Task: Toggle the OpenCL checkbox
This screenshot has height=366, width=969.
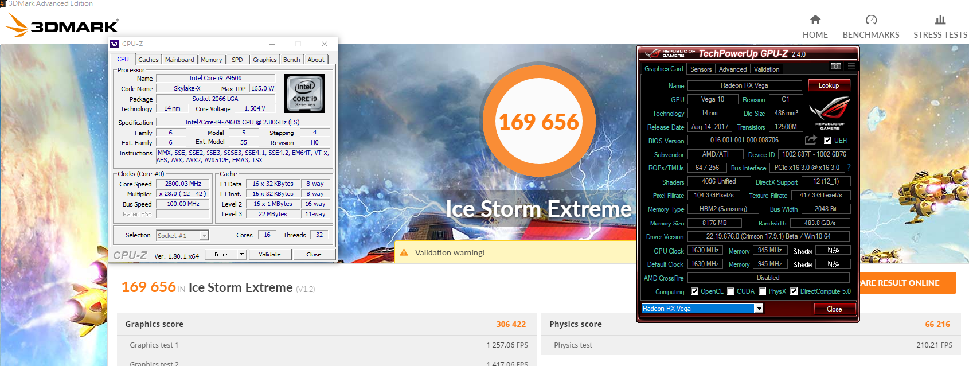Action: coord(694,291)
